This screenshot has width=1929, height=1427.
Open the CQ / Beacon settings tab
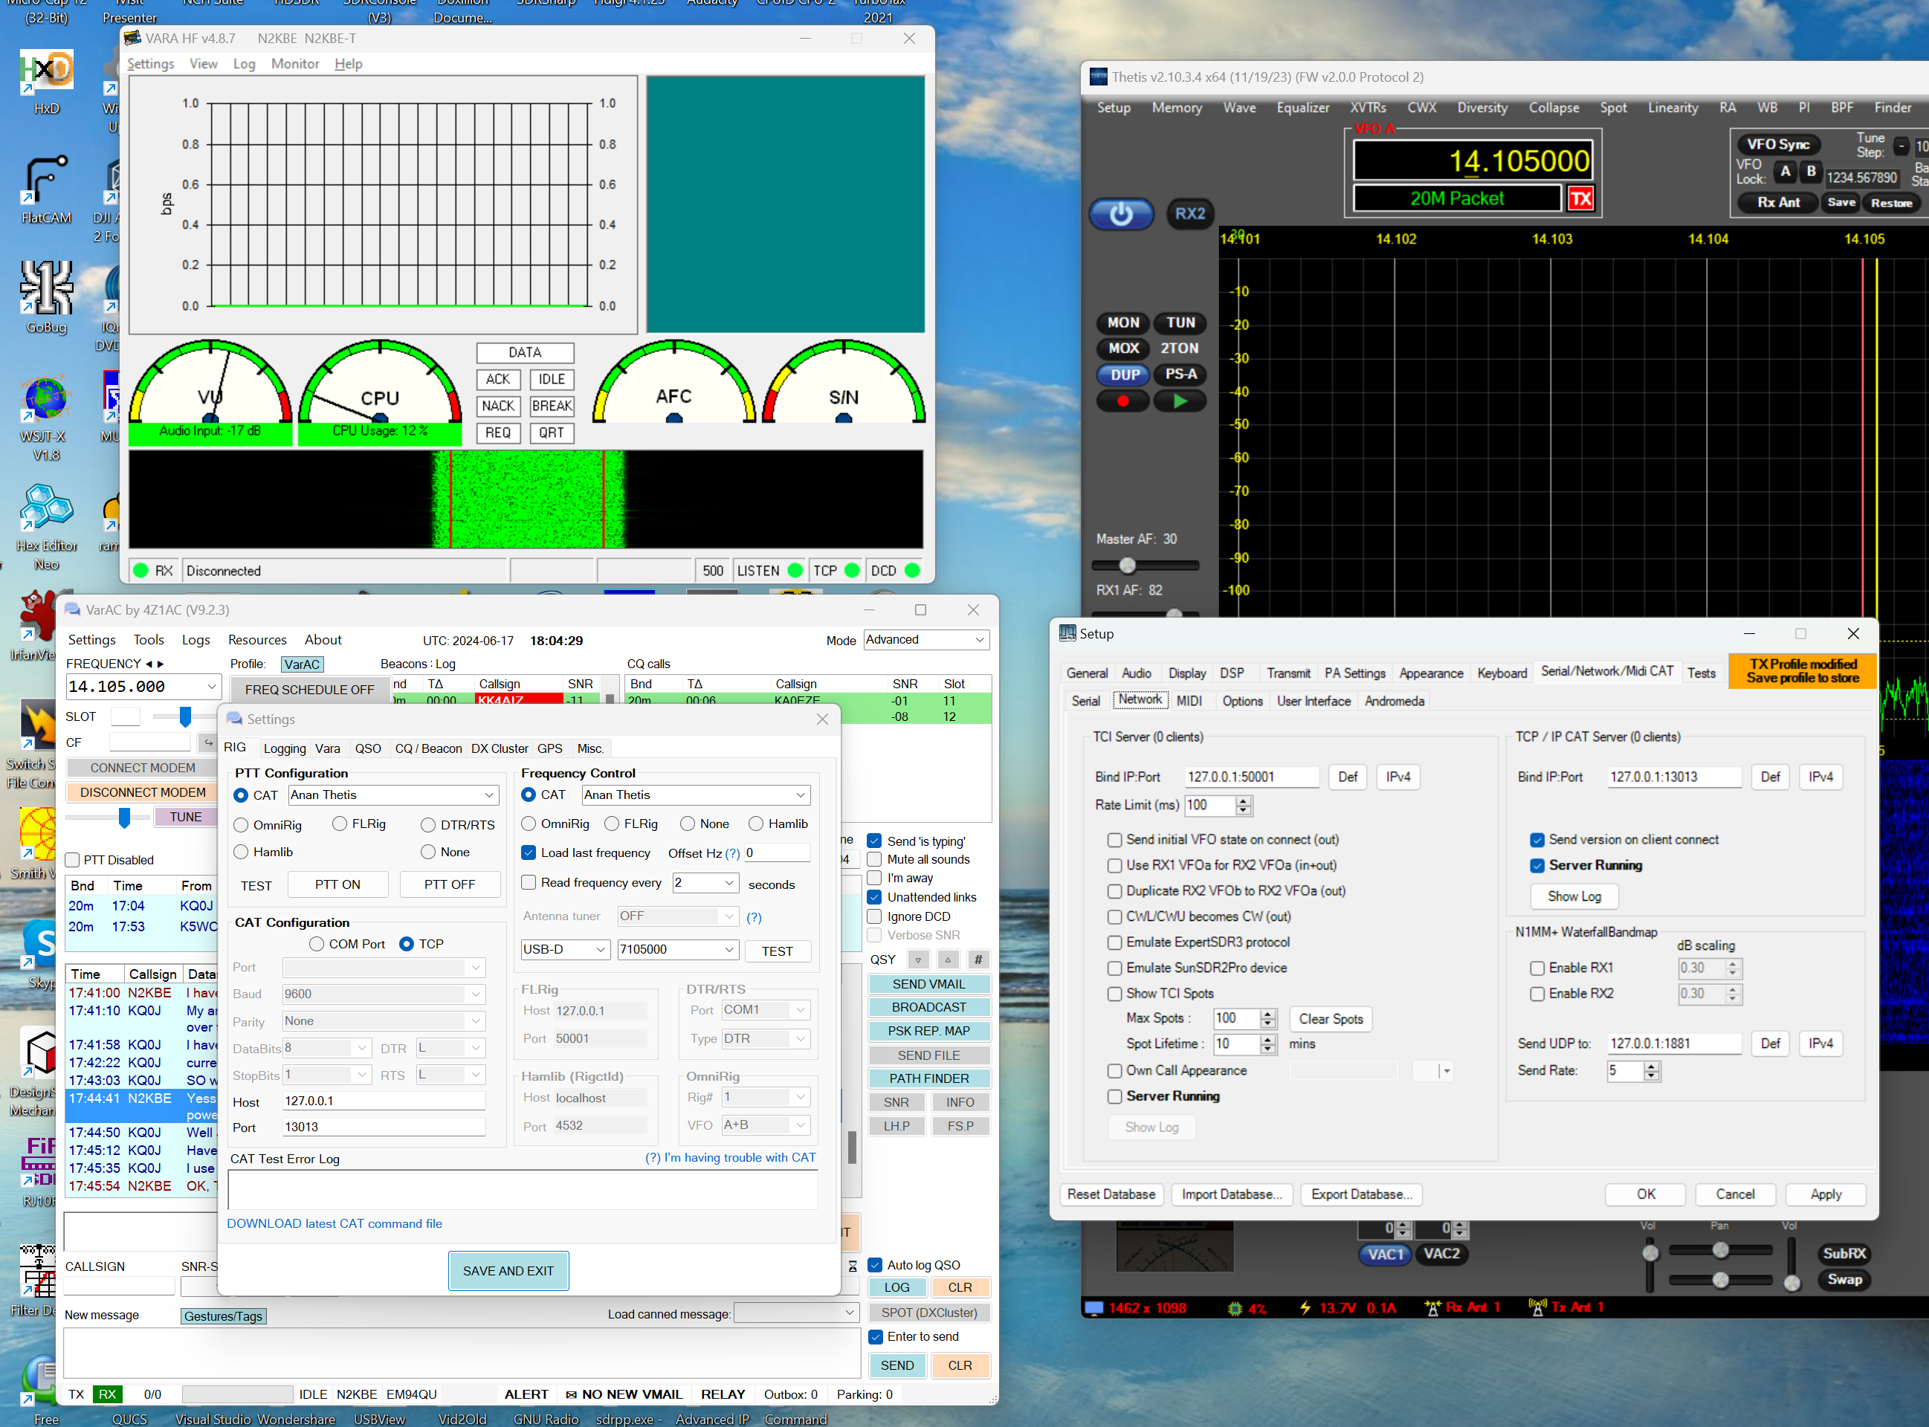(428, 749)
